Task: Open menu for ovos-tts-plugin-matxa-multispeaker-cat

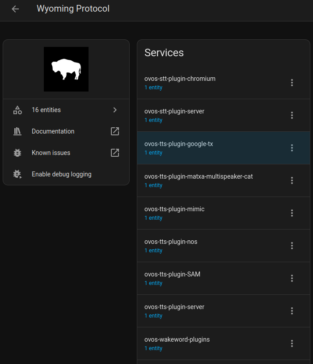Action: pyautogui.click(x=292, y=180)
